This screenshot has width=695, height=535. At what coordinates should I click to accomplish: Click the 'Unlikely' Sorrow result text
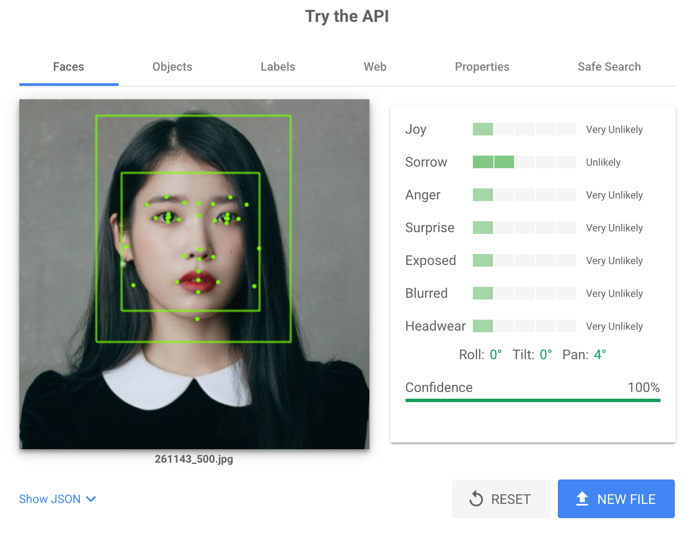pyautogui.click(x=603, y=162)
